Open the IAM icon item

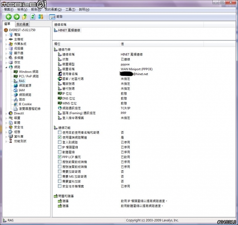pos(16,90)
